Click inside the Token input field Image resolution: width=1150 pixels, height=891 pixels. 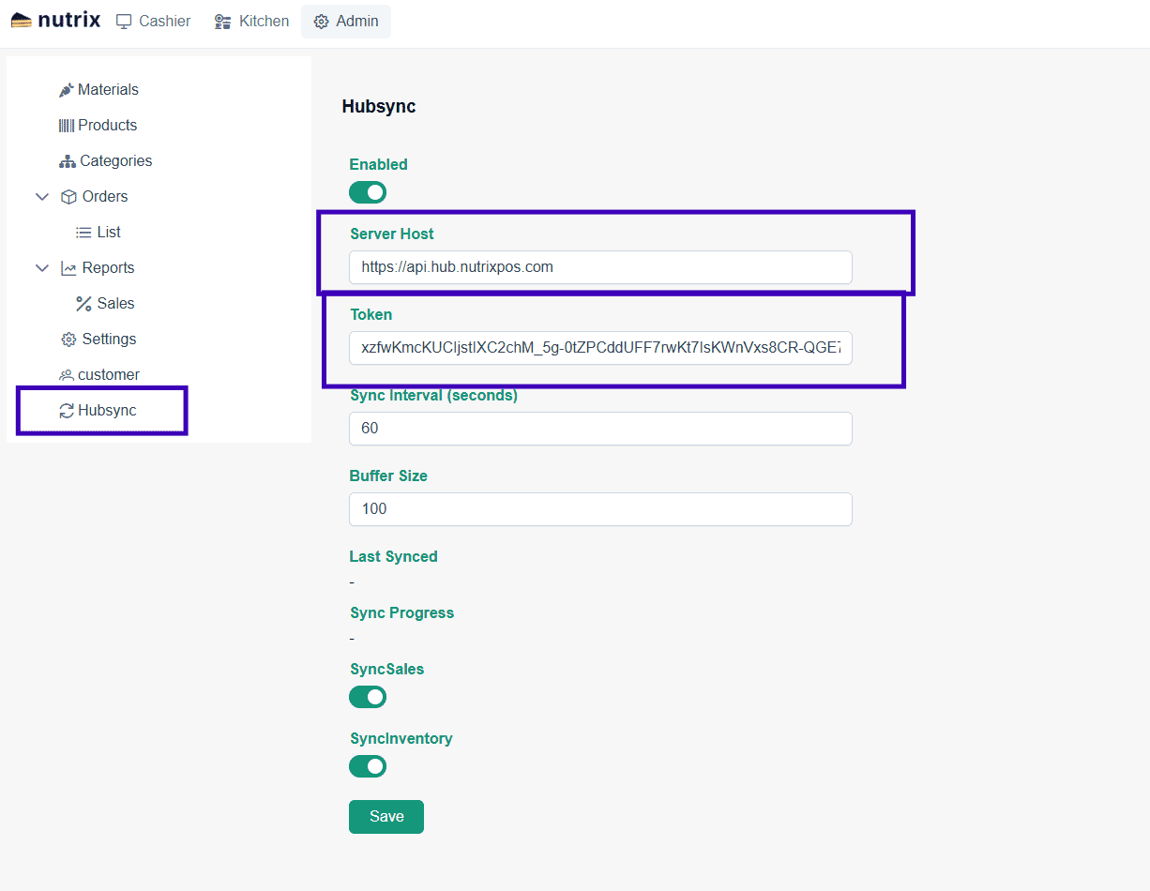coord(600,347)
